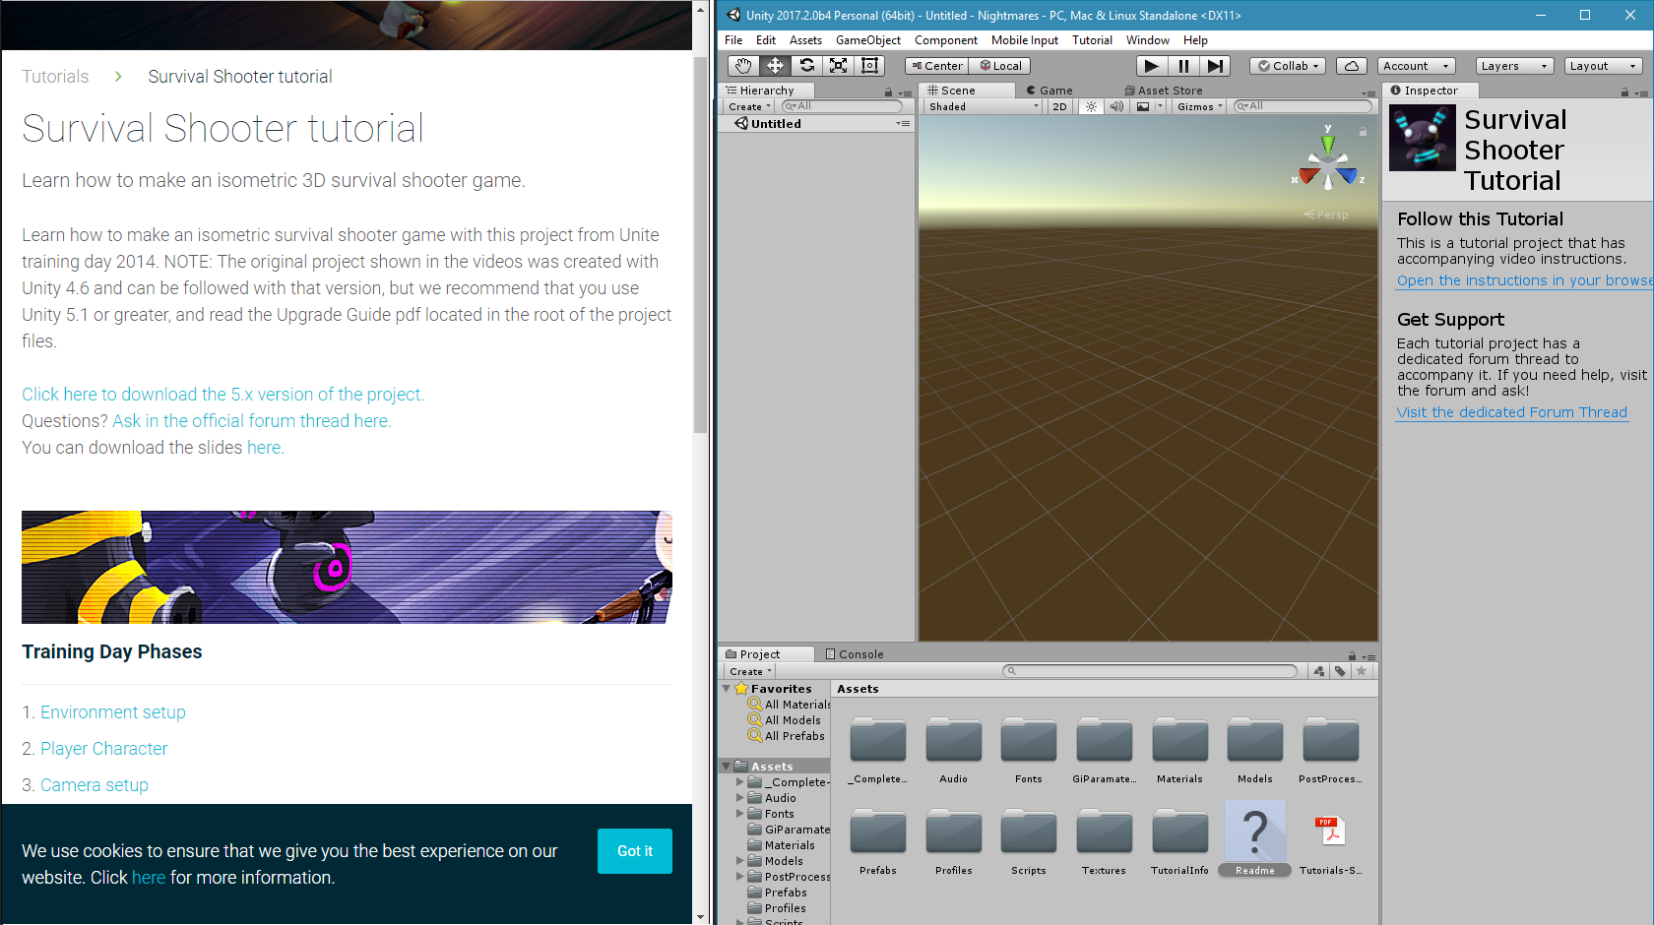Open the Profiles folder in Assets grid
1654x925 pixels.
[x=953, y=841]
